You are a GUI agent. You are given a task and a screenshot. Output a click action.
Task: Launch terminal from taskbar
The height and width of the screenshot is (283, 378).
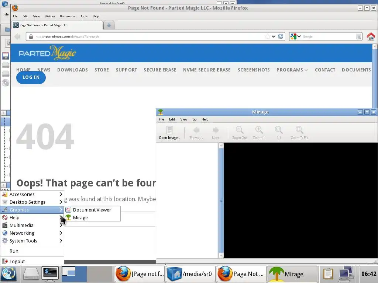tap(50, 274)
